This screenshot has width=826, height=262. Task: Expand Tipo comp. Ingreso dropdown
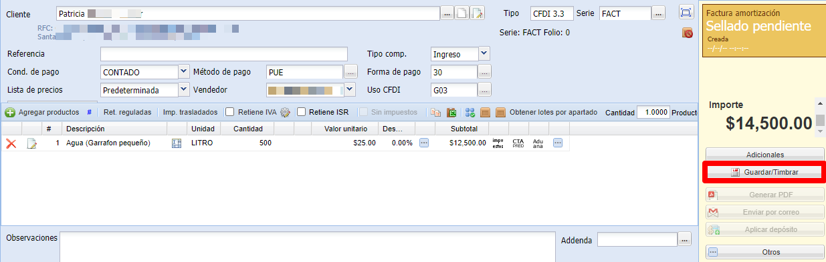485,54
